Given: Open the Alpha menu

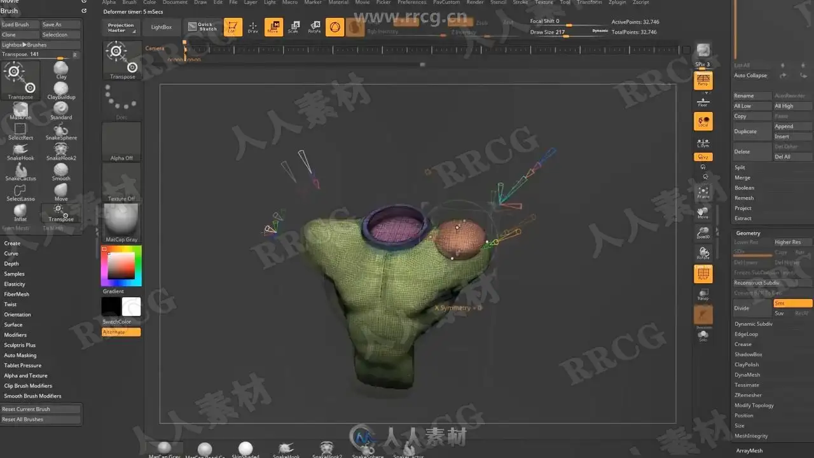Looking at the screenshot, I should 109,3.
